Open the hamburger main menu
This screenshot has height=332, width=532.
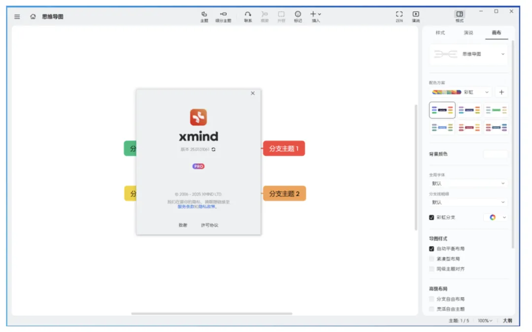pyautogui.click(x=17, y=16)
